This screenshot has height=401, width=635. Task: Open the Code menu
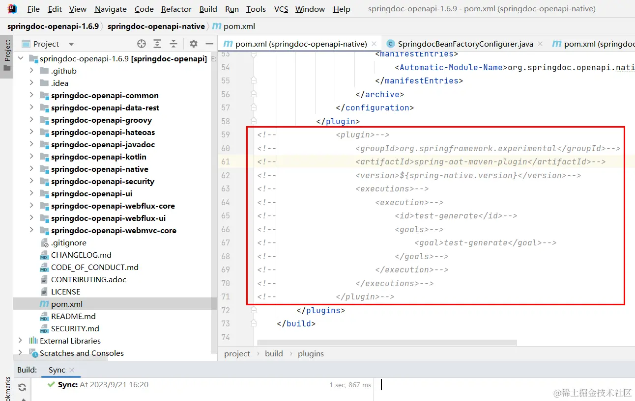tap(144, 9)
